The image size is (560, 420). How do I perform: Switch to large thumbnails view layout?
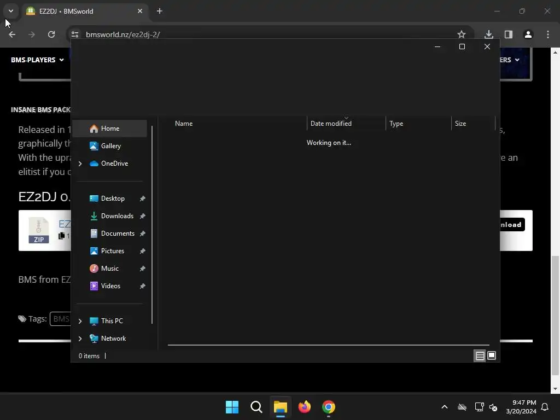tap(492, 355)
